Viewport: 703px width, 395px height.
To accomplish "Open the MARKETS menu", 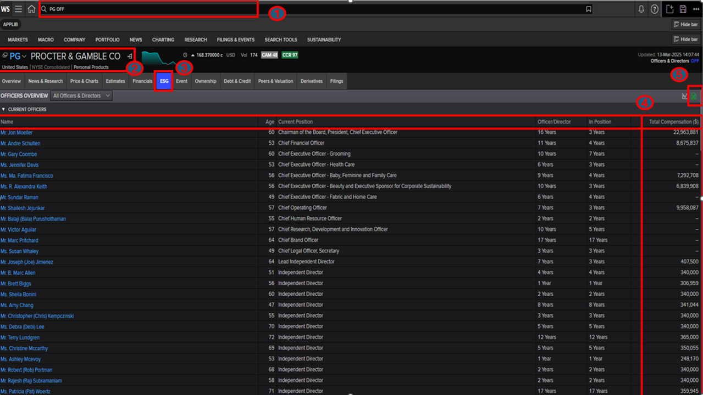I will click(18, 39).
